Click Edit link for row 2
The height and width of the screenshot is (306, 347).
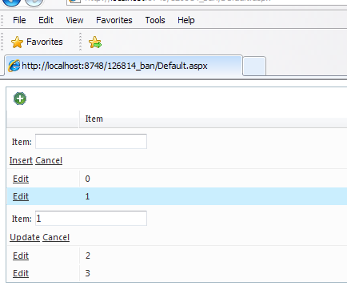tap(21, 256)
